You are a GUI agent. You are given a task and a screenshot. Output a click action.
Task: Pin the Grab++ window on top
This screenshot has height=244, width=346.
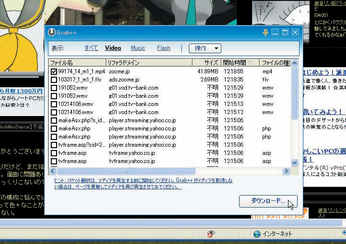[x=265, y=33]
